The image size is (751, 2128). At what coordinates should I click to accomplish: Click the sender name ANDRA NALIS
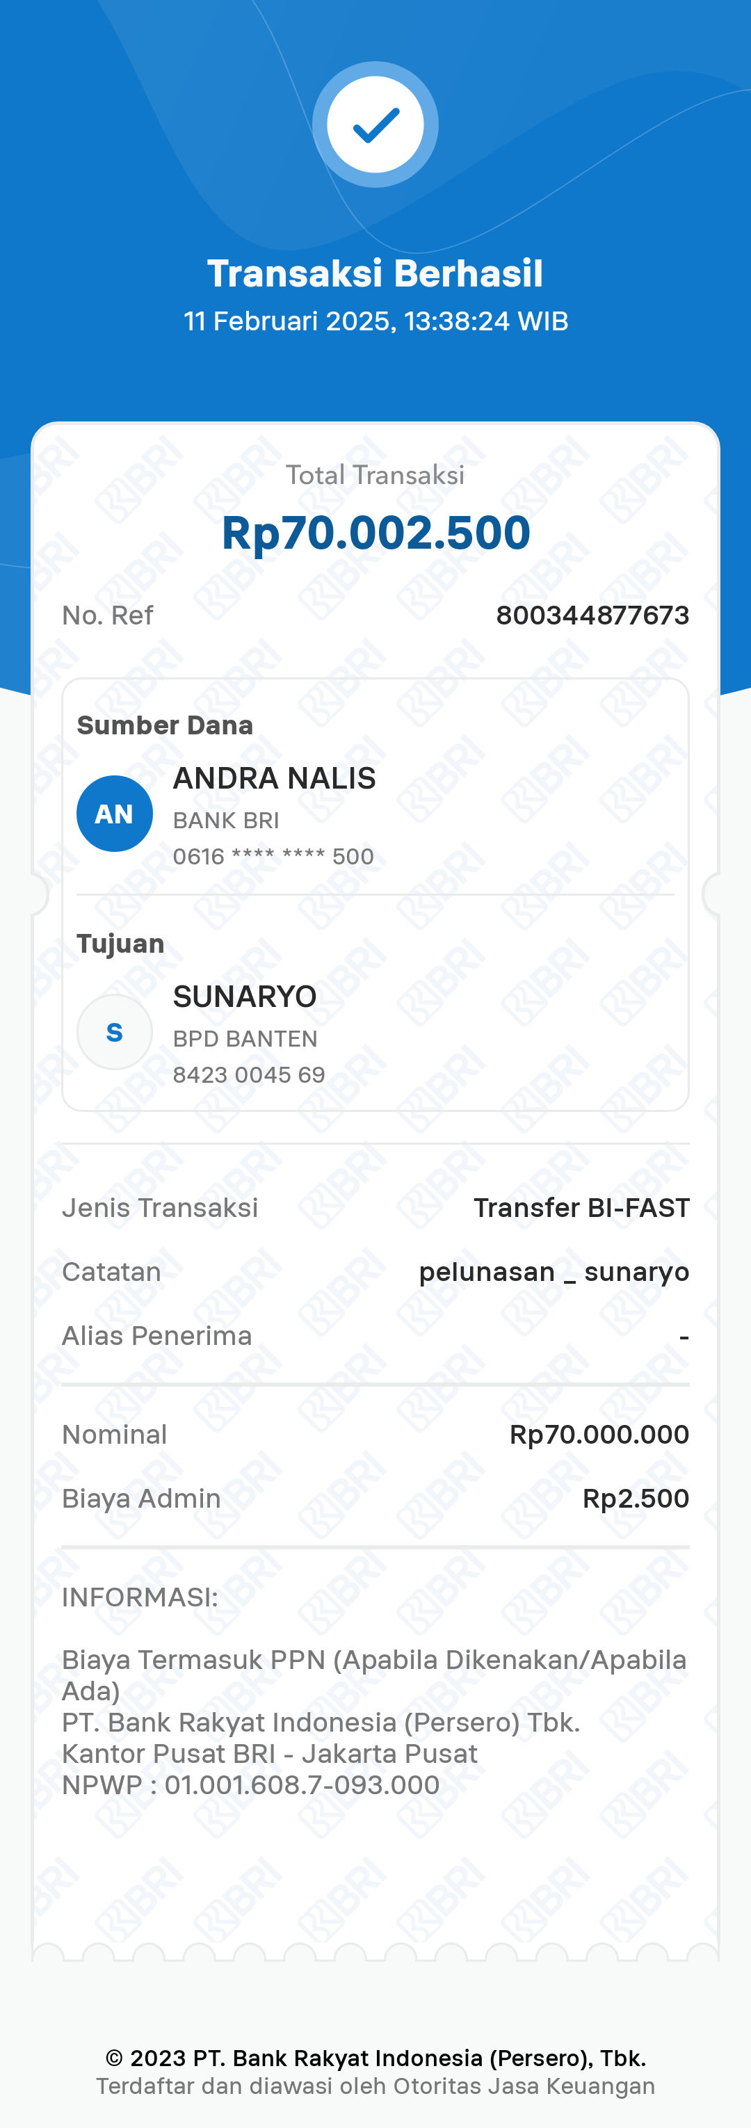[274, 778]
